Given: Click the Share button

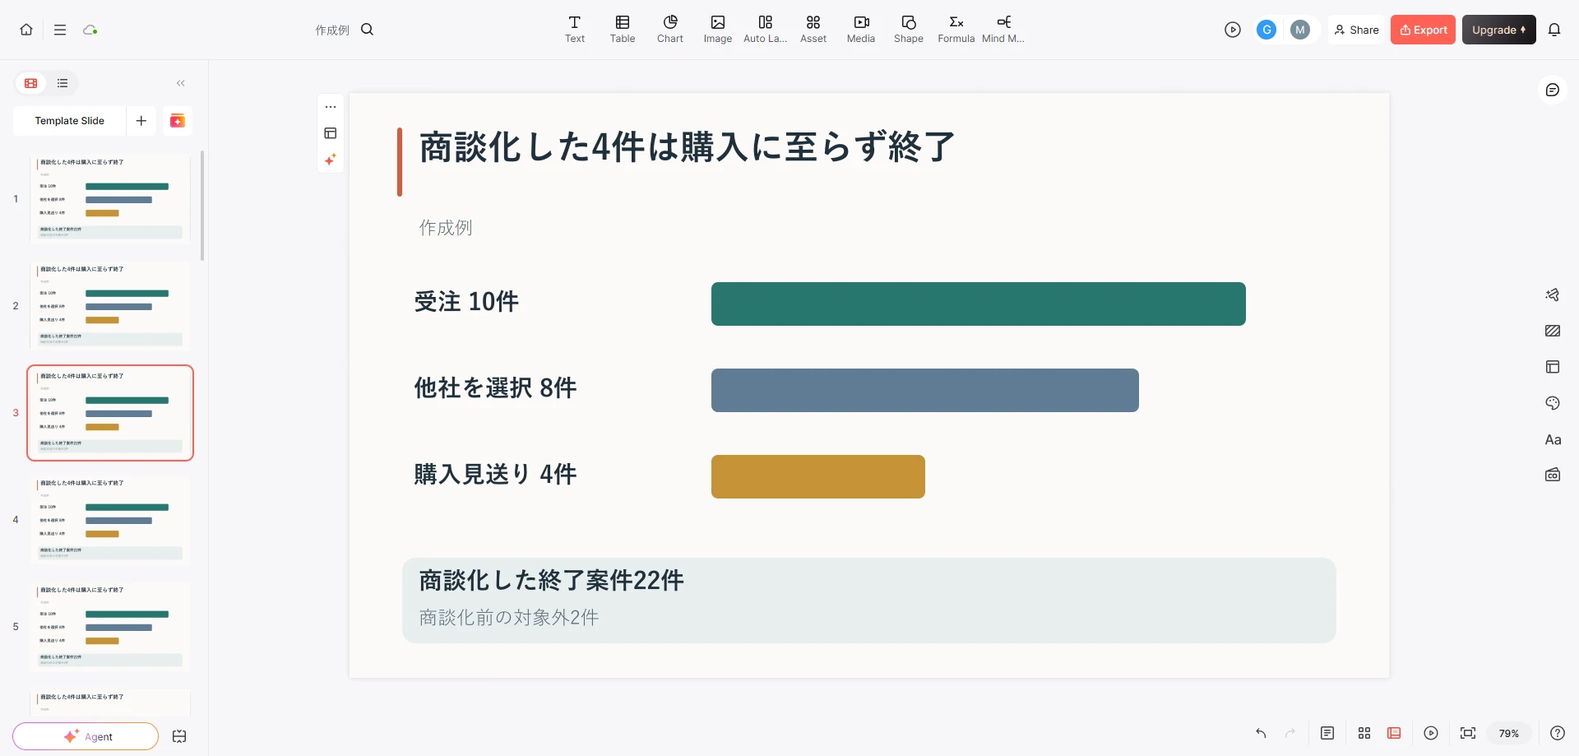Looking at the screenshot, I should pos(1357,30).
